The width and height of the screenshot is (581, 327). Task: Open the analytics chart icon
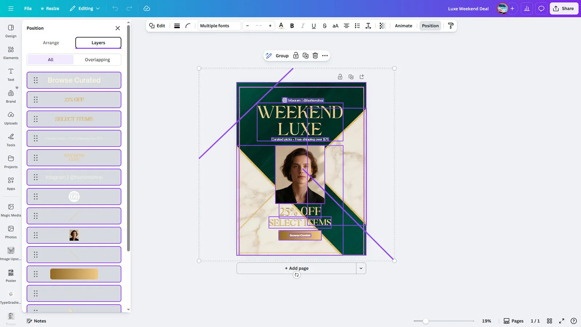coord(527,8)
